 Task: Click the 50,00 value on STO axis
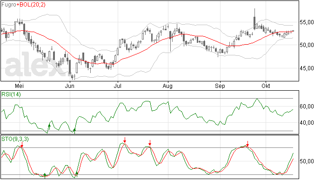coord(307,161)
